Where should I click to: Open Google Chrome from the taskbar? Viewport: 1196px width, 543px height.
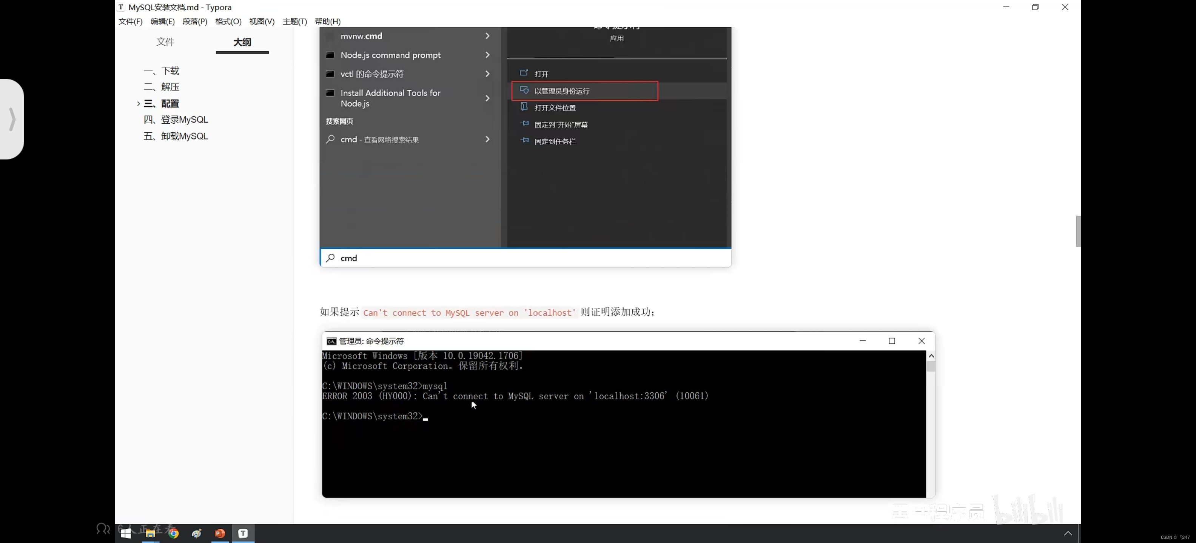point(174,533)
